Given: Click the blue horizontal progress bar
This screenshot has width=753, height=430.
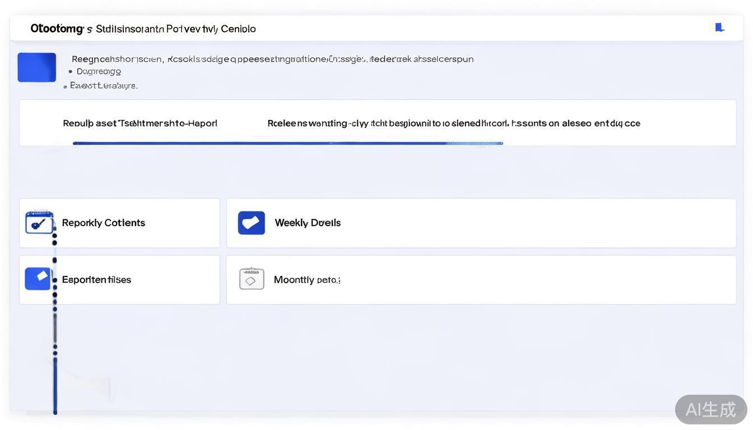Looking at the screenshot, I should [258, 143].
